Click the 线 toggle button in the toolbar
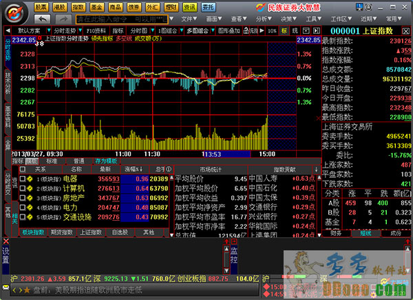The image size is (413, 300). coord(295,31)
